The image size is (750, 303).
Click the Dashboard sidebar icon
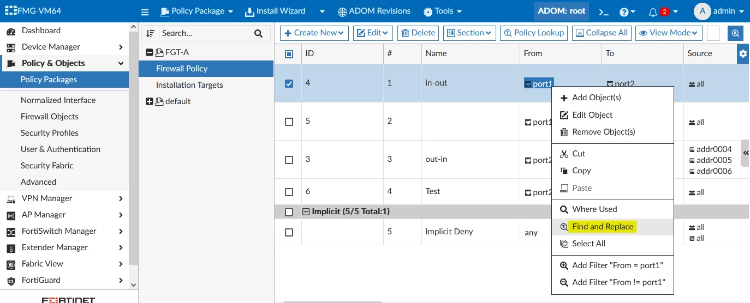[x=10, y=31]
